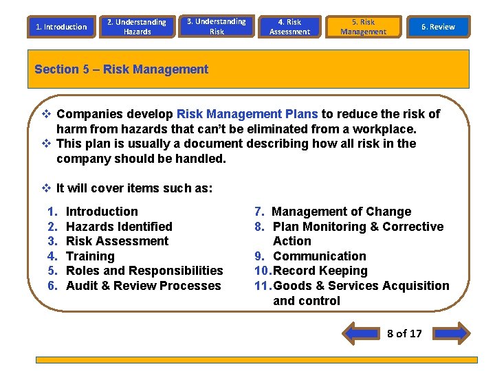The height and width of the screenshot is (371, 495).
Task: Click the 'It will cover items such as:' line
Action: click(x=134, y=188)
